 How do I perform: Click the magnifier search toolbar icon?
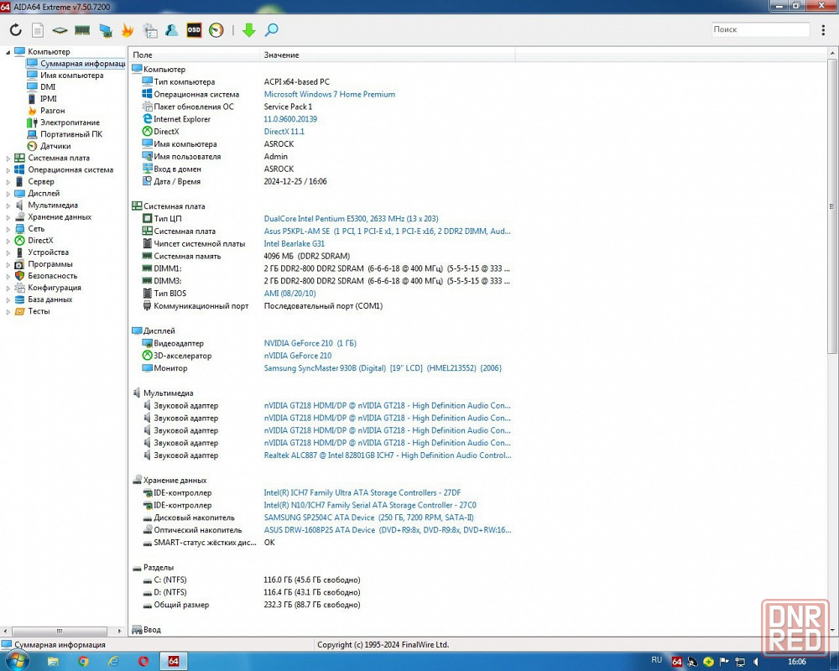tap(271, 30)
